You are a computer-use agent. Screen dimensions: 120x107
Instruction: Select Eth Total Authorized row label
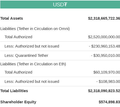point(18,72)
